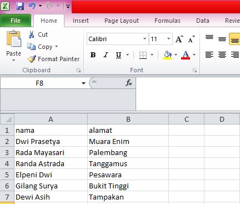This screenshot has width=240, height=204.
Task: Select cell 'Dewi Asih'
Action: click(51, 197)
